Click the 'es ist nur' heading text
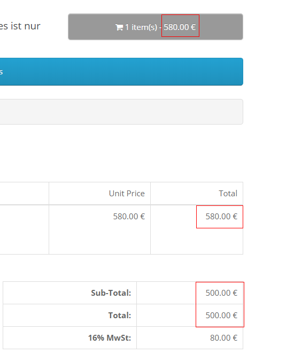Screen dimensions: 294x361 [20, 26]
